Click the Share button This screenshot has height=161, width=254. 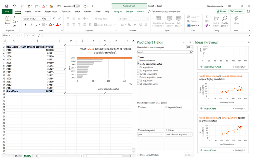click(x=221, y=11)
